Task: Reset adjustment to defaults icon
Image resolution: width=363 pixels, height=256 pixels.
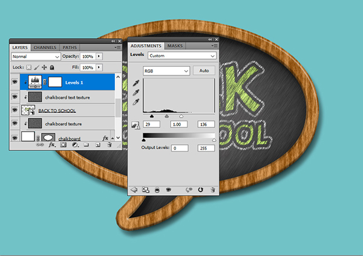Action: (x=200, y=190)
